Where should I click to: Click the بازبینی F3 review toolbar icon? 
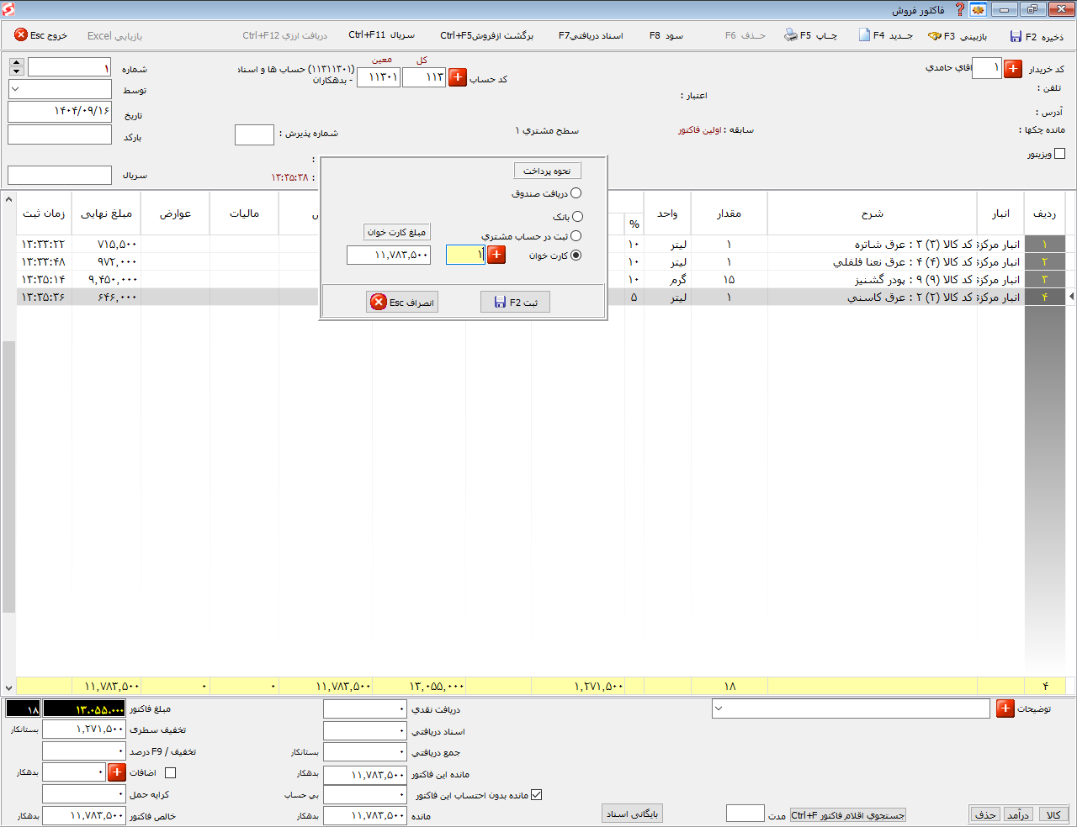935,36
